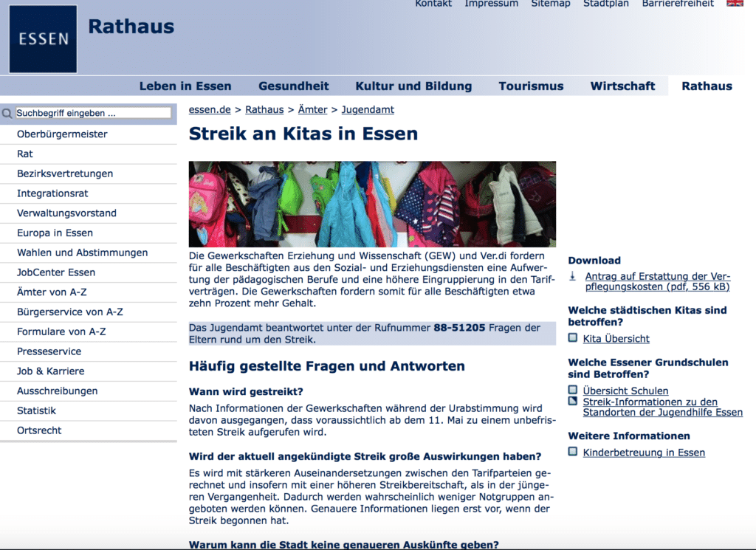Click the download arrow icon beside Antrag

click(572, 277)
